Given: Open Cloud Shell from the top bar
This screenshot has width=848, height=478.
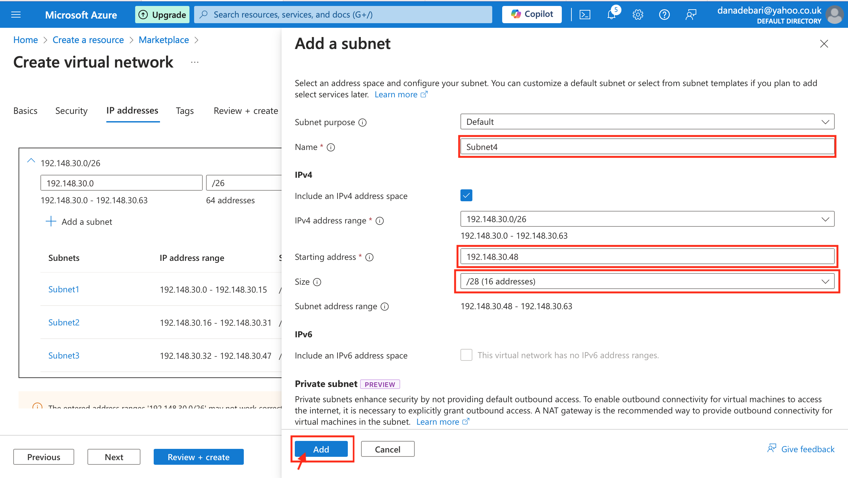Looking at the screenshot, I should tap(585, 15).
